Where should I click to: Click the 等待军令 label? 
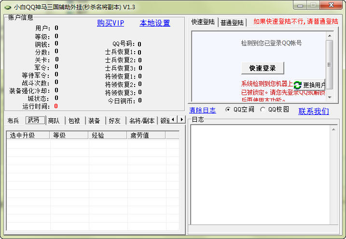tap(36, 75)
